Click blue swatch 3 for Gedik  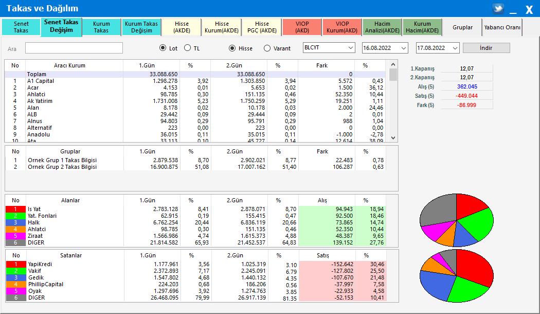click(16, 278)
